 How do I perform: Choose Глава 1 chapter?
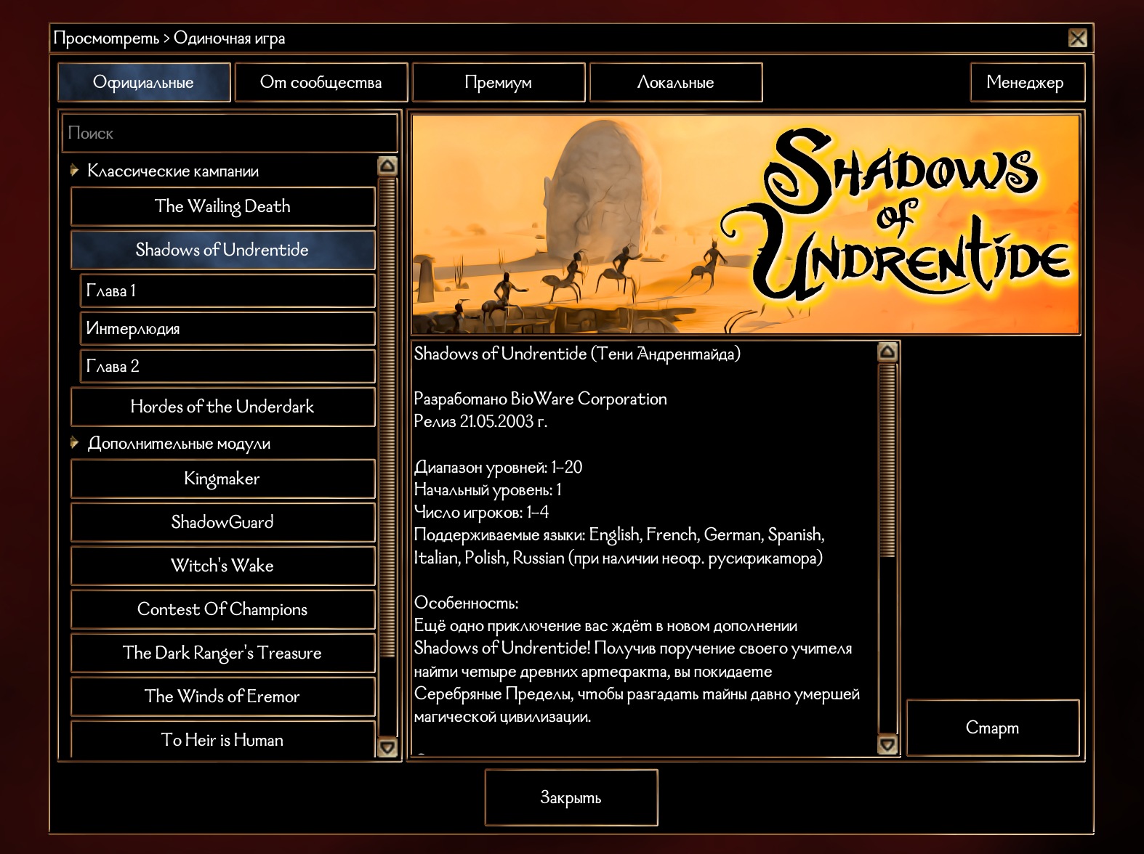click(227, 290)
